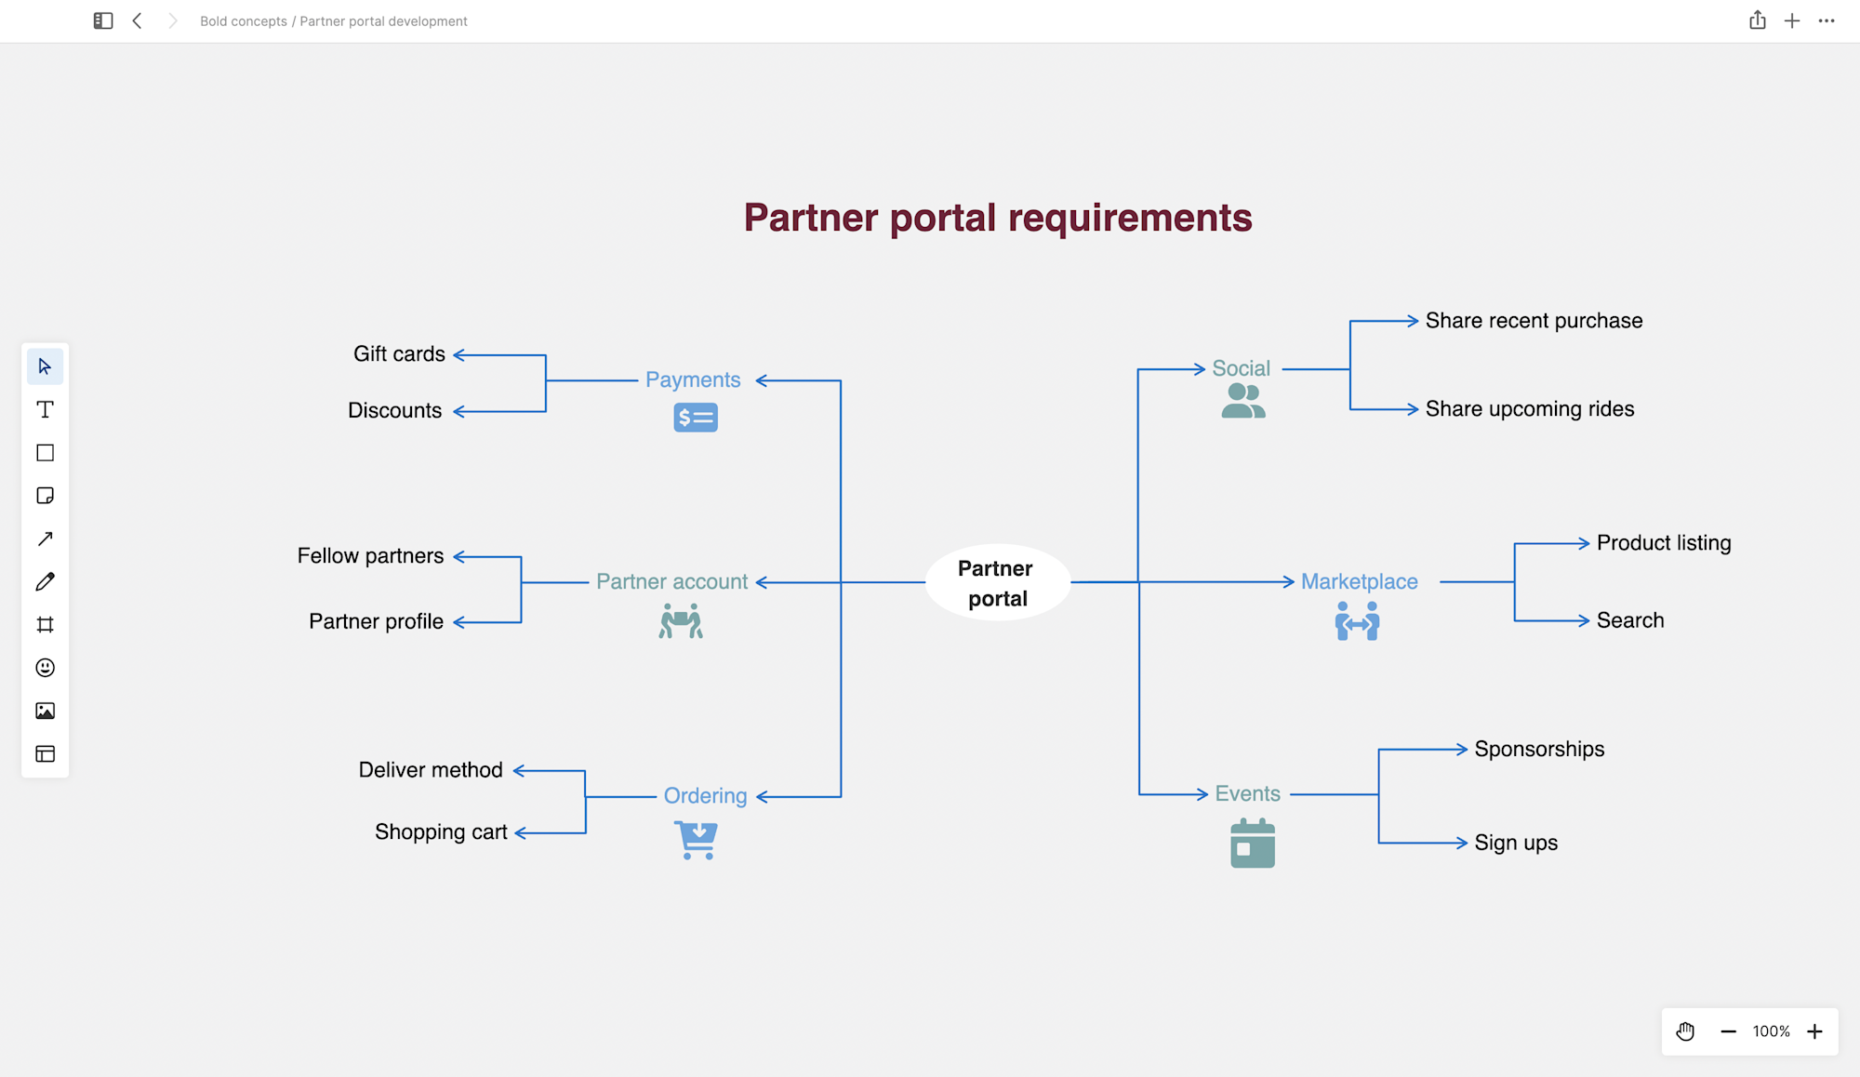
Task: Select the Partner portal center node
Action: coord(997,583)
